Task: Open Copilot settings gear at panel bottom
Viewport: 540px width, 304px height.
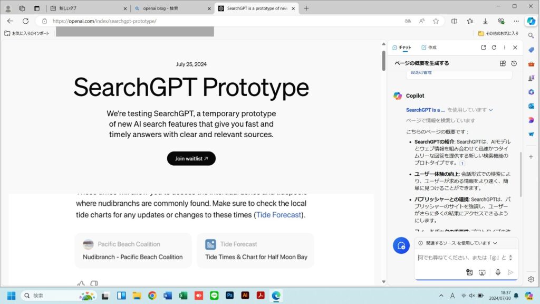Action: pos(531,279)
